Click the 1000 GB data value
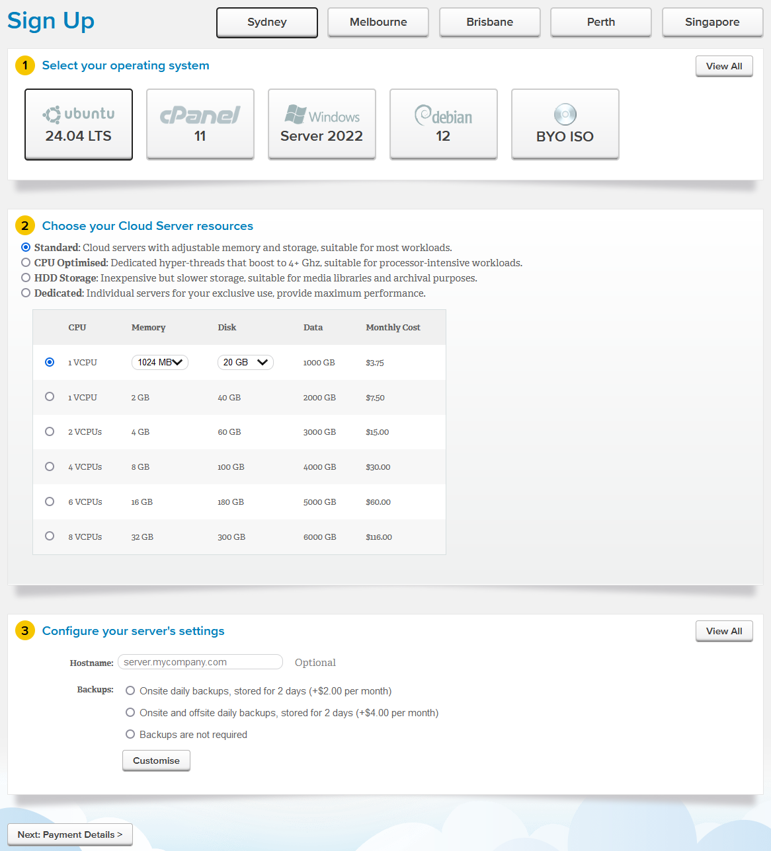This screenshot has width=771, height=851. (x=319, y=363)
